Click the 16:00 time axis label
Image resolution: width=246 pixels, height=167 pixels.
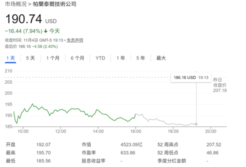(x=136, y=131)
